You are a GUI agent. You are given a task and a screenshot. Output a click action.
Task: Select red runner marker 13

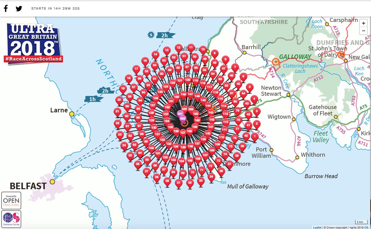click(x=167, y=51)
